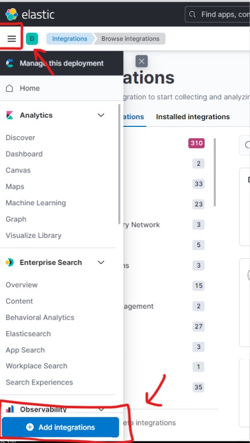Open the Elastic logo home link

(30, 14)
